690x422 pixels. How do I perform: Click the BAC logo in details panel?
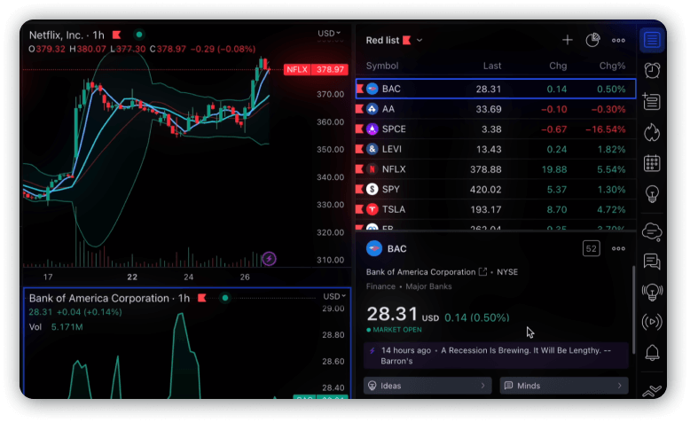(374, 248)
